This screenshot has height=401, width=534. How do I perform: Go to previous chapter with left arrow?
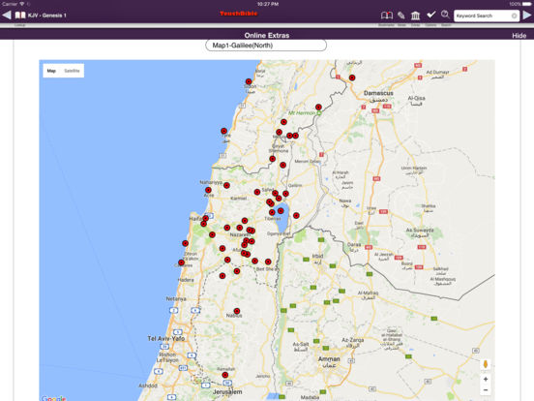pos(7,15)
